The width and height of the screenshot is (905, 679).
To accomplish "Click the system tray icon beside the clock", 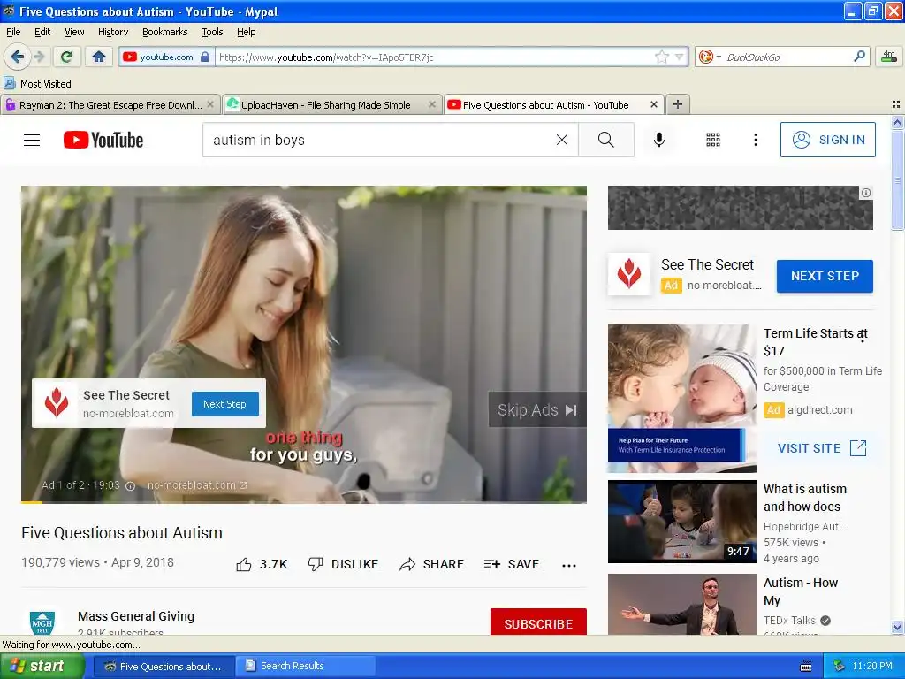I will click(x=840, y=666).
